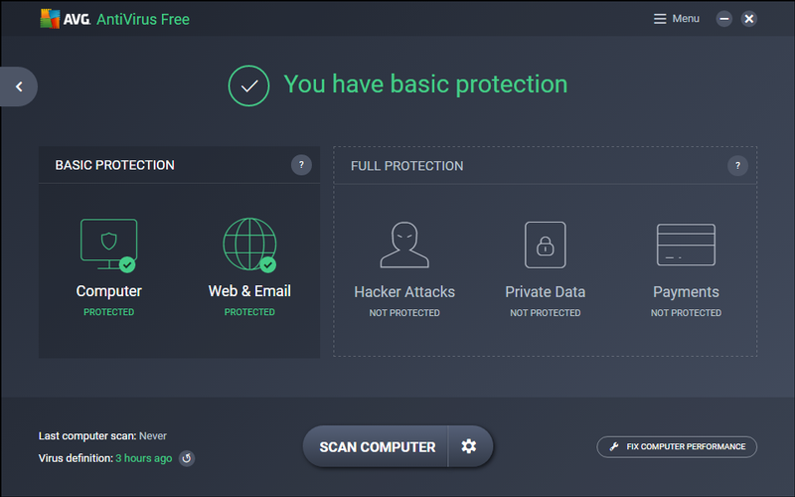Open Basic Protection help question mark
Image resolution: width=795 pixels, height=497 pixels.
(301, 165)
